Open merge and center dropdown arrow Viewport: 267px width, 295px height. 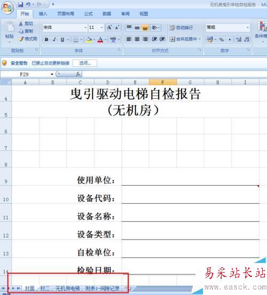(x=200, y=39)
